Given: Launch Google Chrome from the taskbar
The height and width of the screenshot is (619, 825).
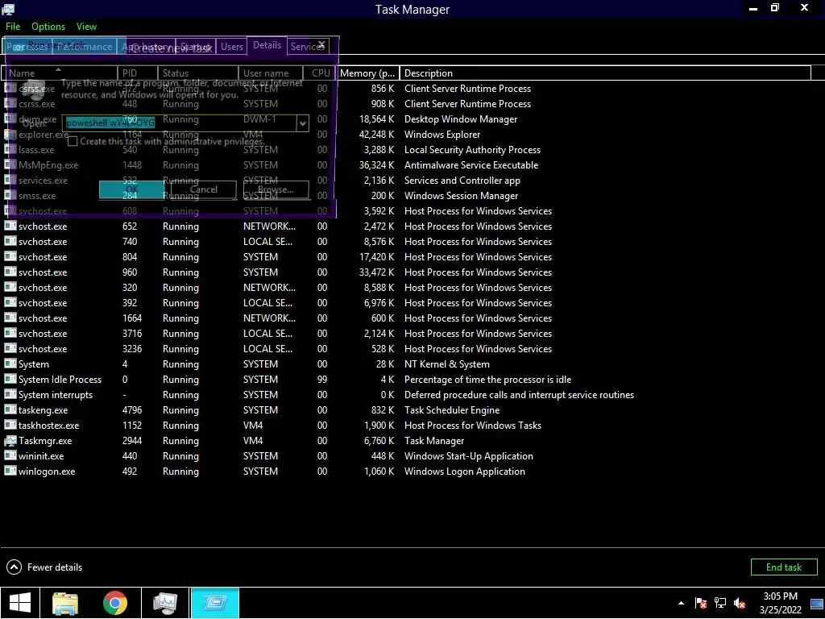Looking at the screenshot, I should pos(115,603).
